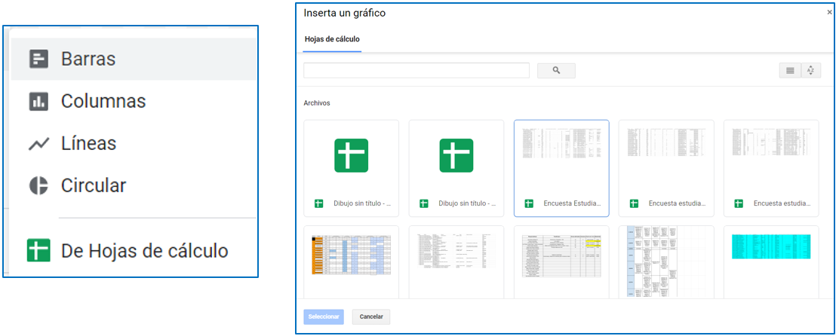
Task: Open the A-Z sort options
Action: pos(811,70)
